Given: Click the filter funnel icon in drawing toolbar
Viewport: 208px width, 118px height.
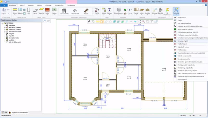Looking at the screenshot, I should click(147, 21).
